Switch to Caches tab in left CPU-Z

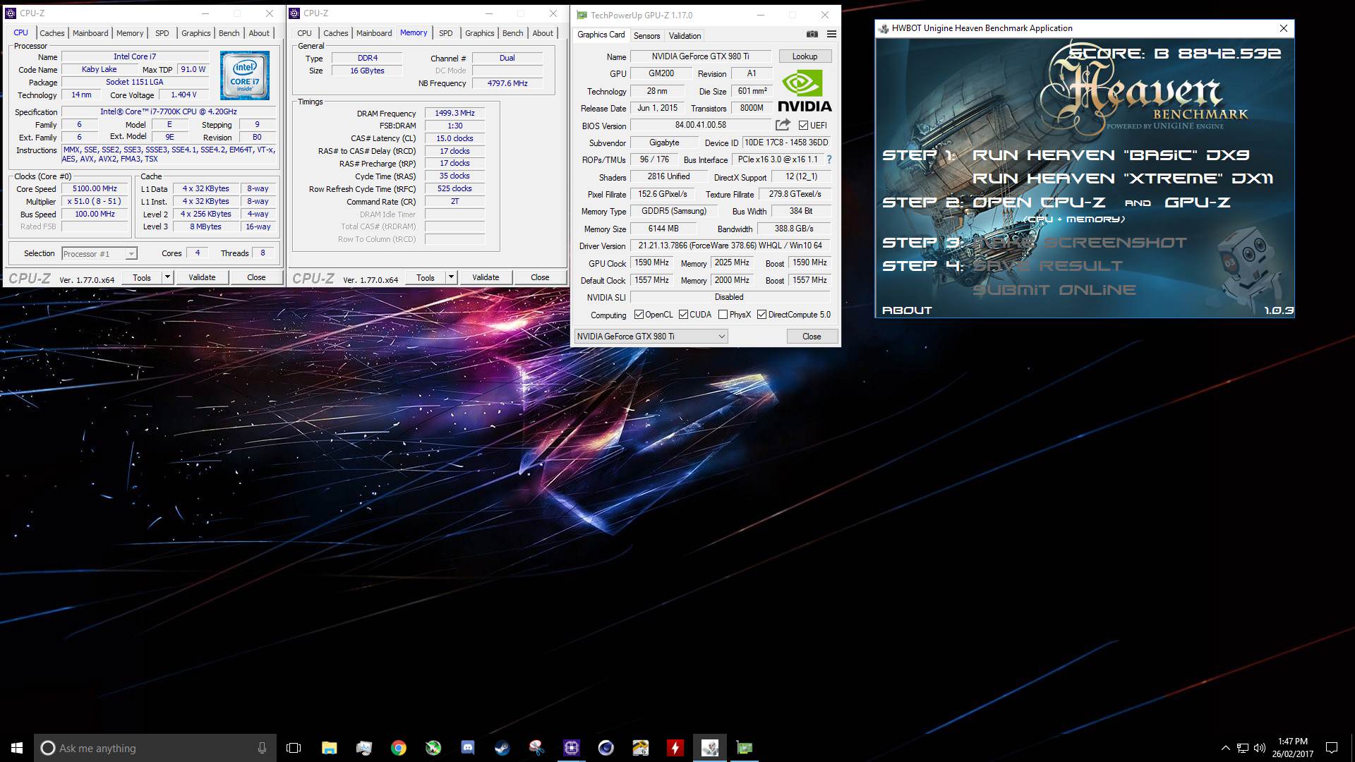[52, 33]
